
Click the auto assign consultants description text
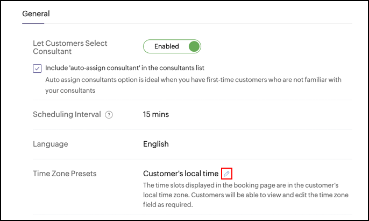pos(193,85)
